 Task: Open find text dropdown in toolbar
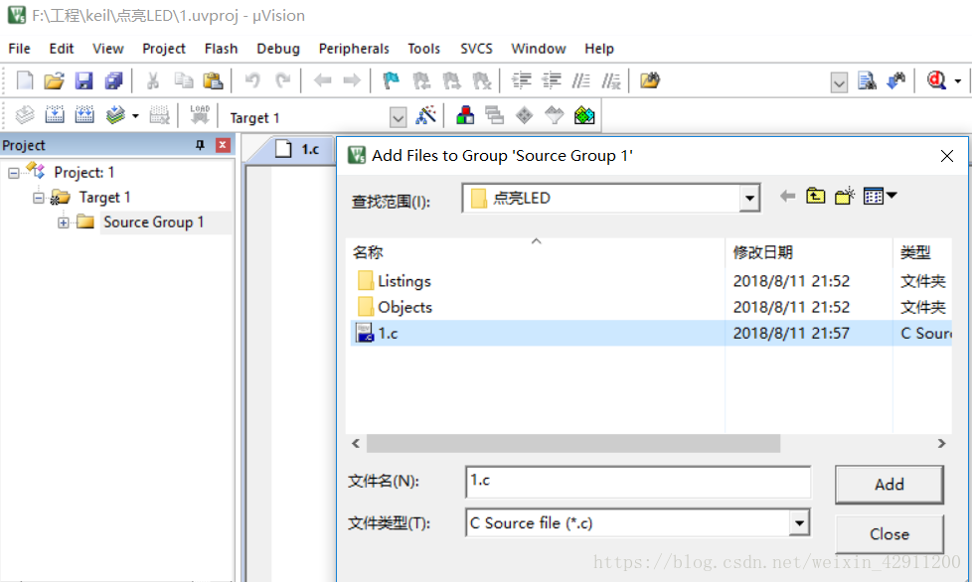pyautogui.click(x=839, y=82)
